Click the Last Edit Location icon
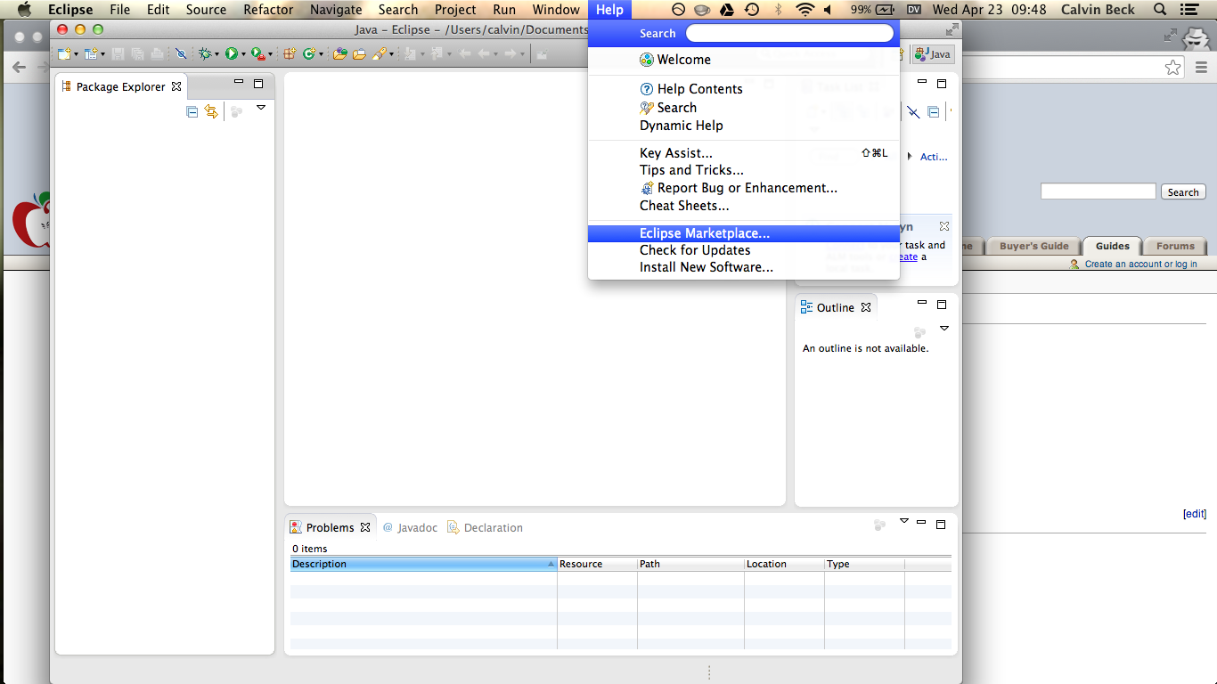This screenshot has height=684, width=1217. [x=463, y=54]
